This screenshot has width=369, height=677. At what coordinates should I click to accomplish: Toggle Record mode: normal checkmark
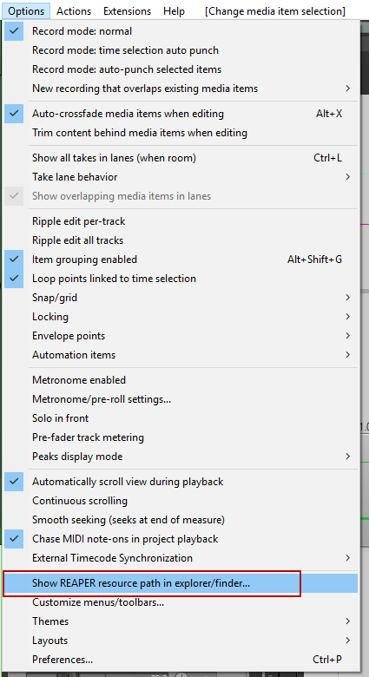(14, 31)
